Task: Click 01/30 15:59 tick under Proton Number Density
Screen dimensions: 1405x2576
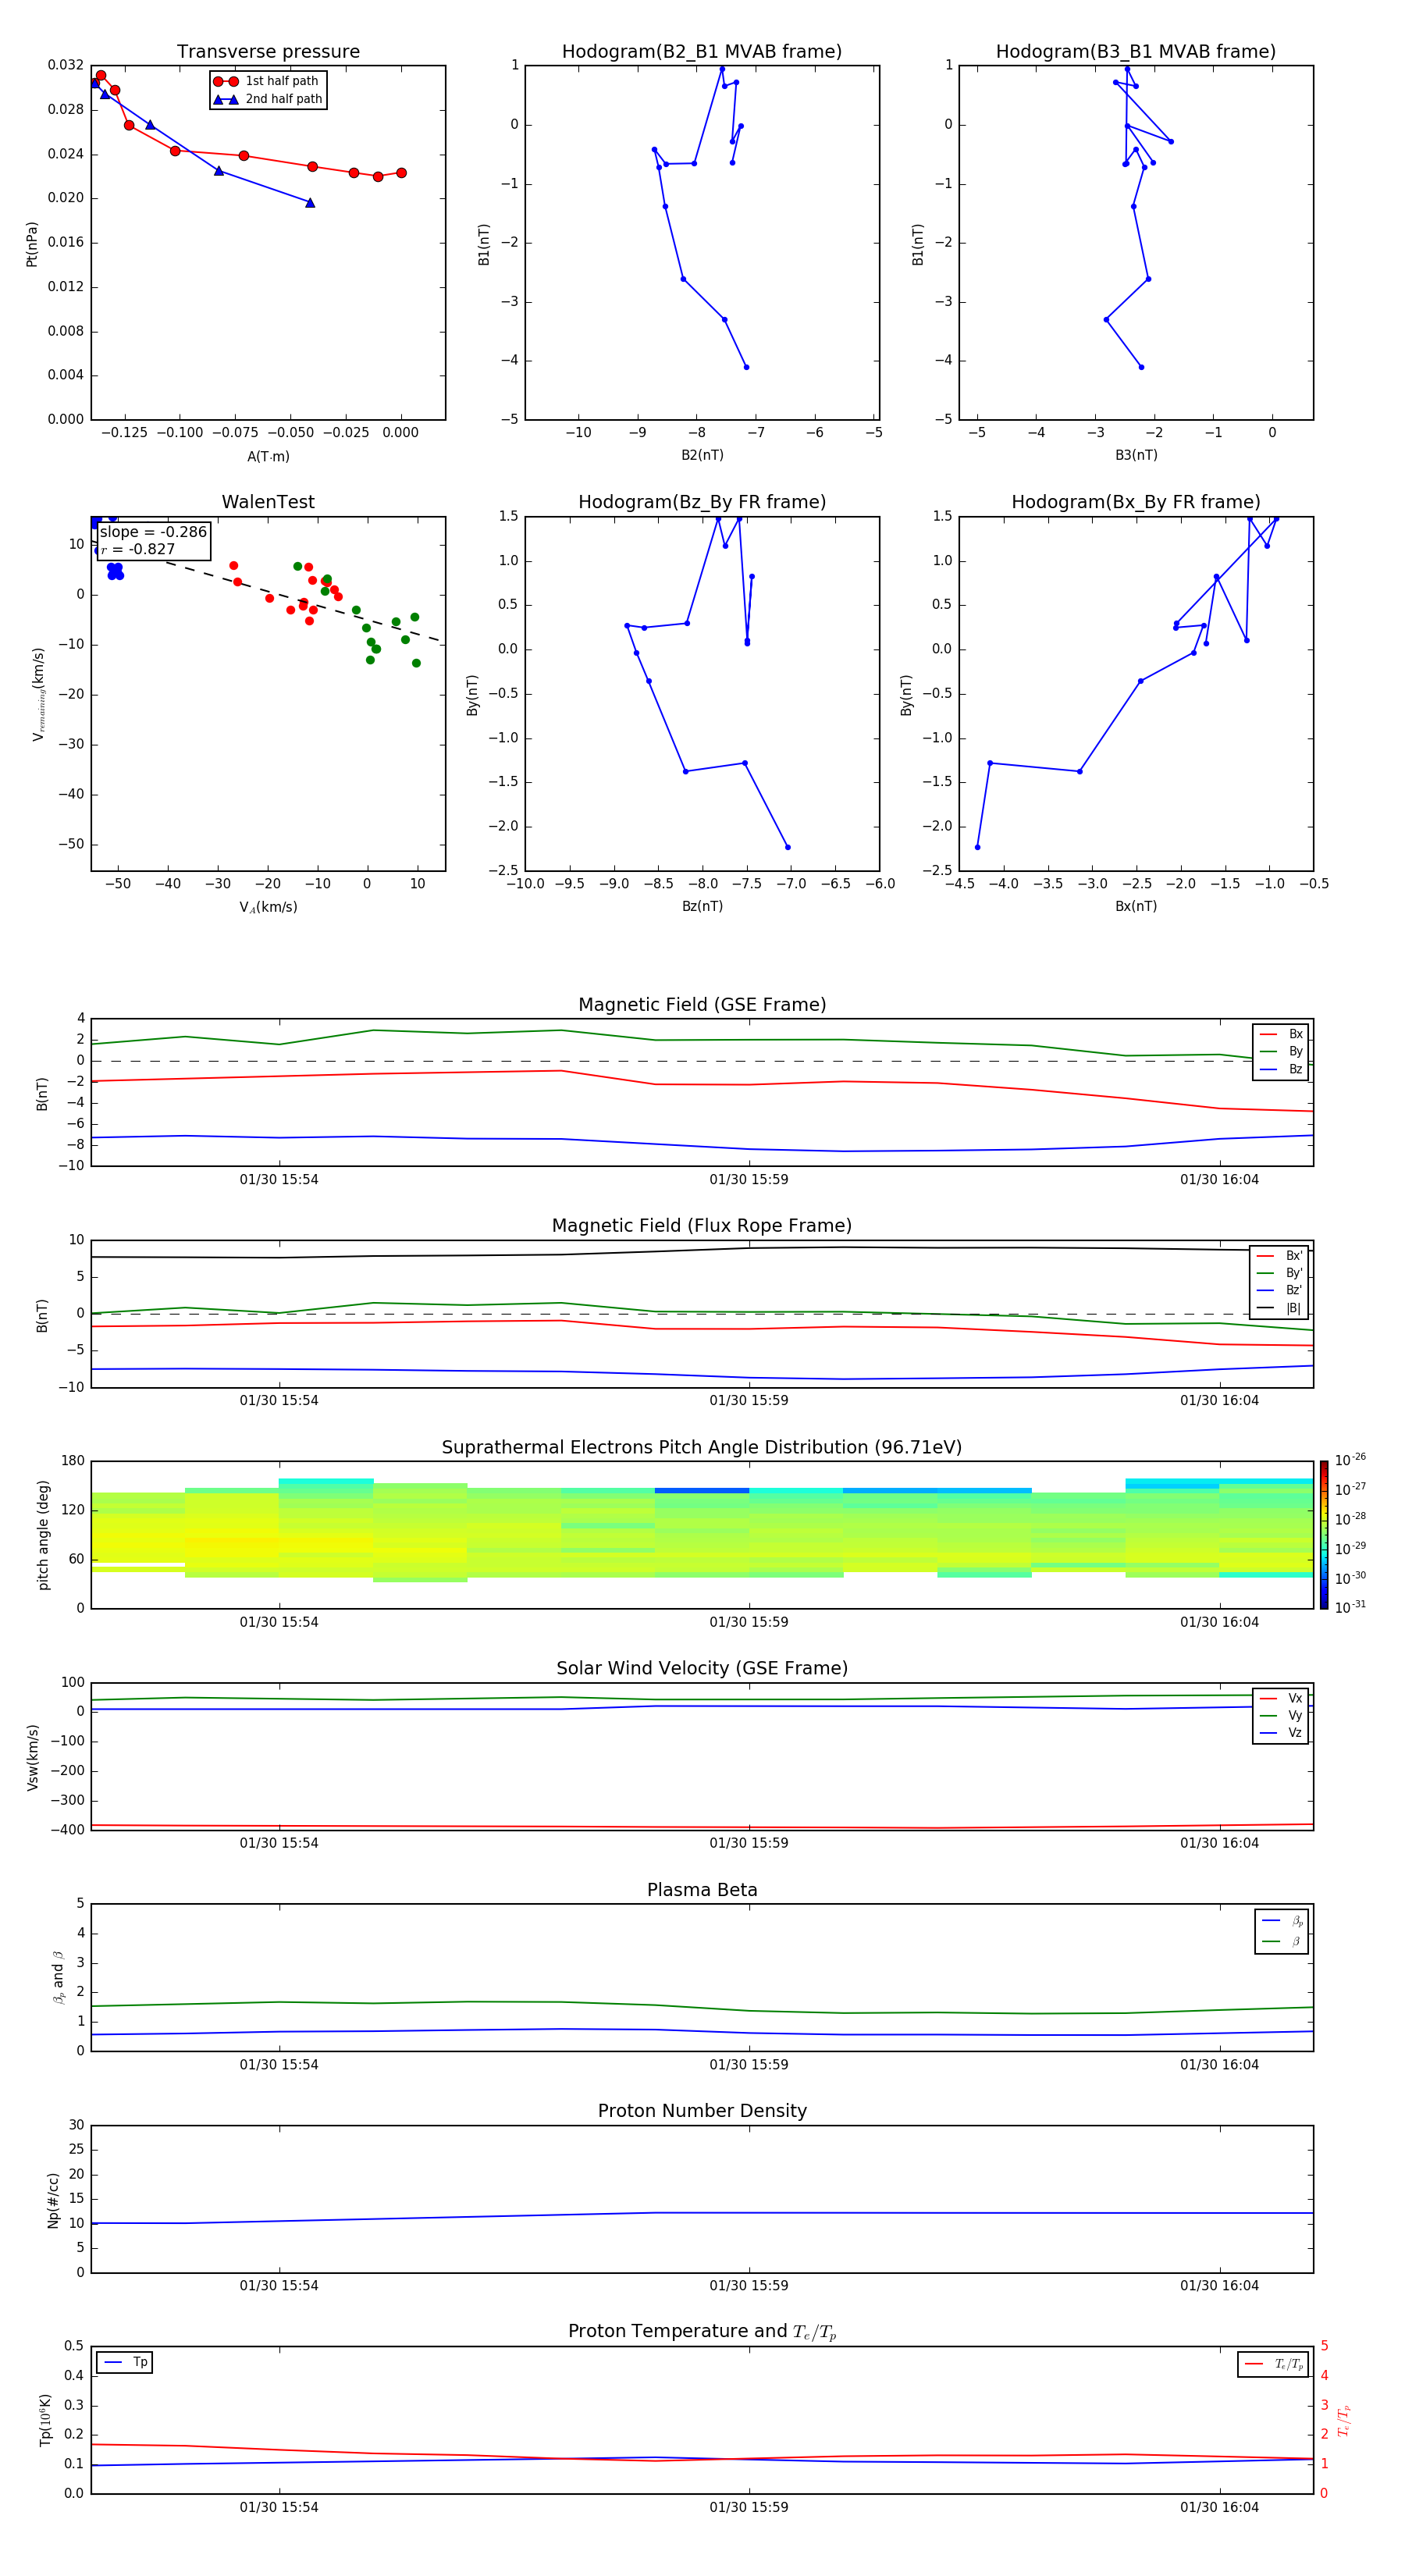Action: point(749,2286)
